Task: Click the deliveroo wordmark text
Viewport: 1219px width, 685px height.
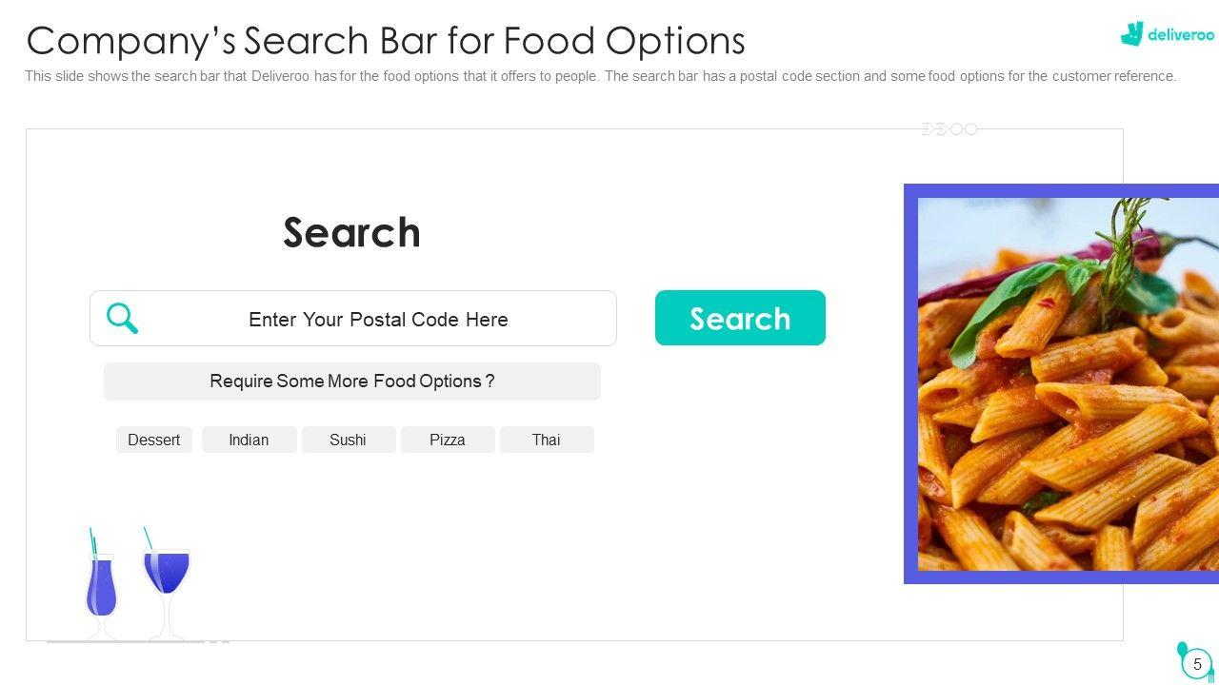Action: coord(1181,35)
